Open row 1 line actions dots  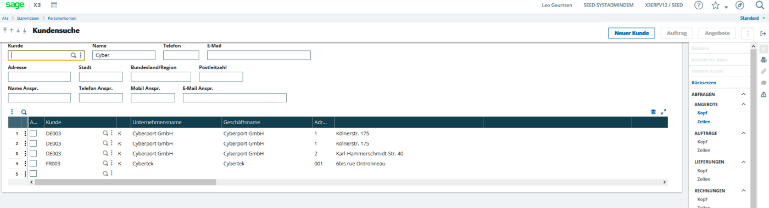(x=25, y=134)
